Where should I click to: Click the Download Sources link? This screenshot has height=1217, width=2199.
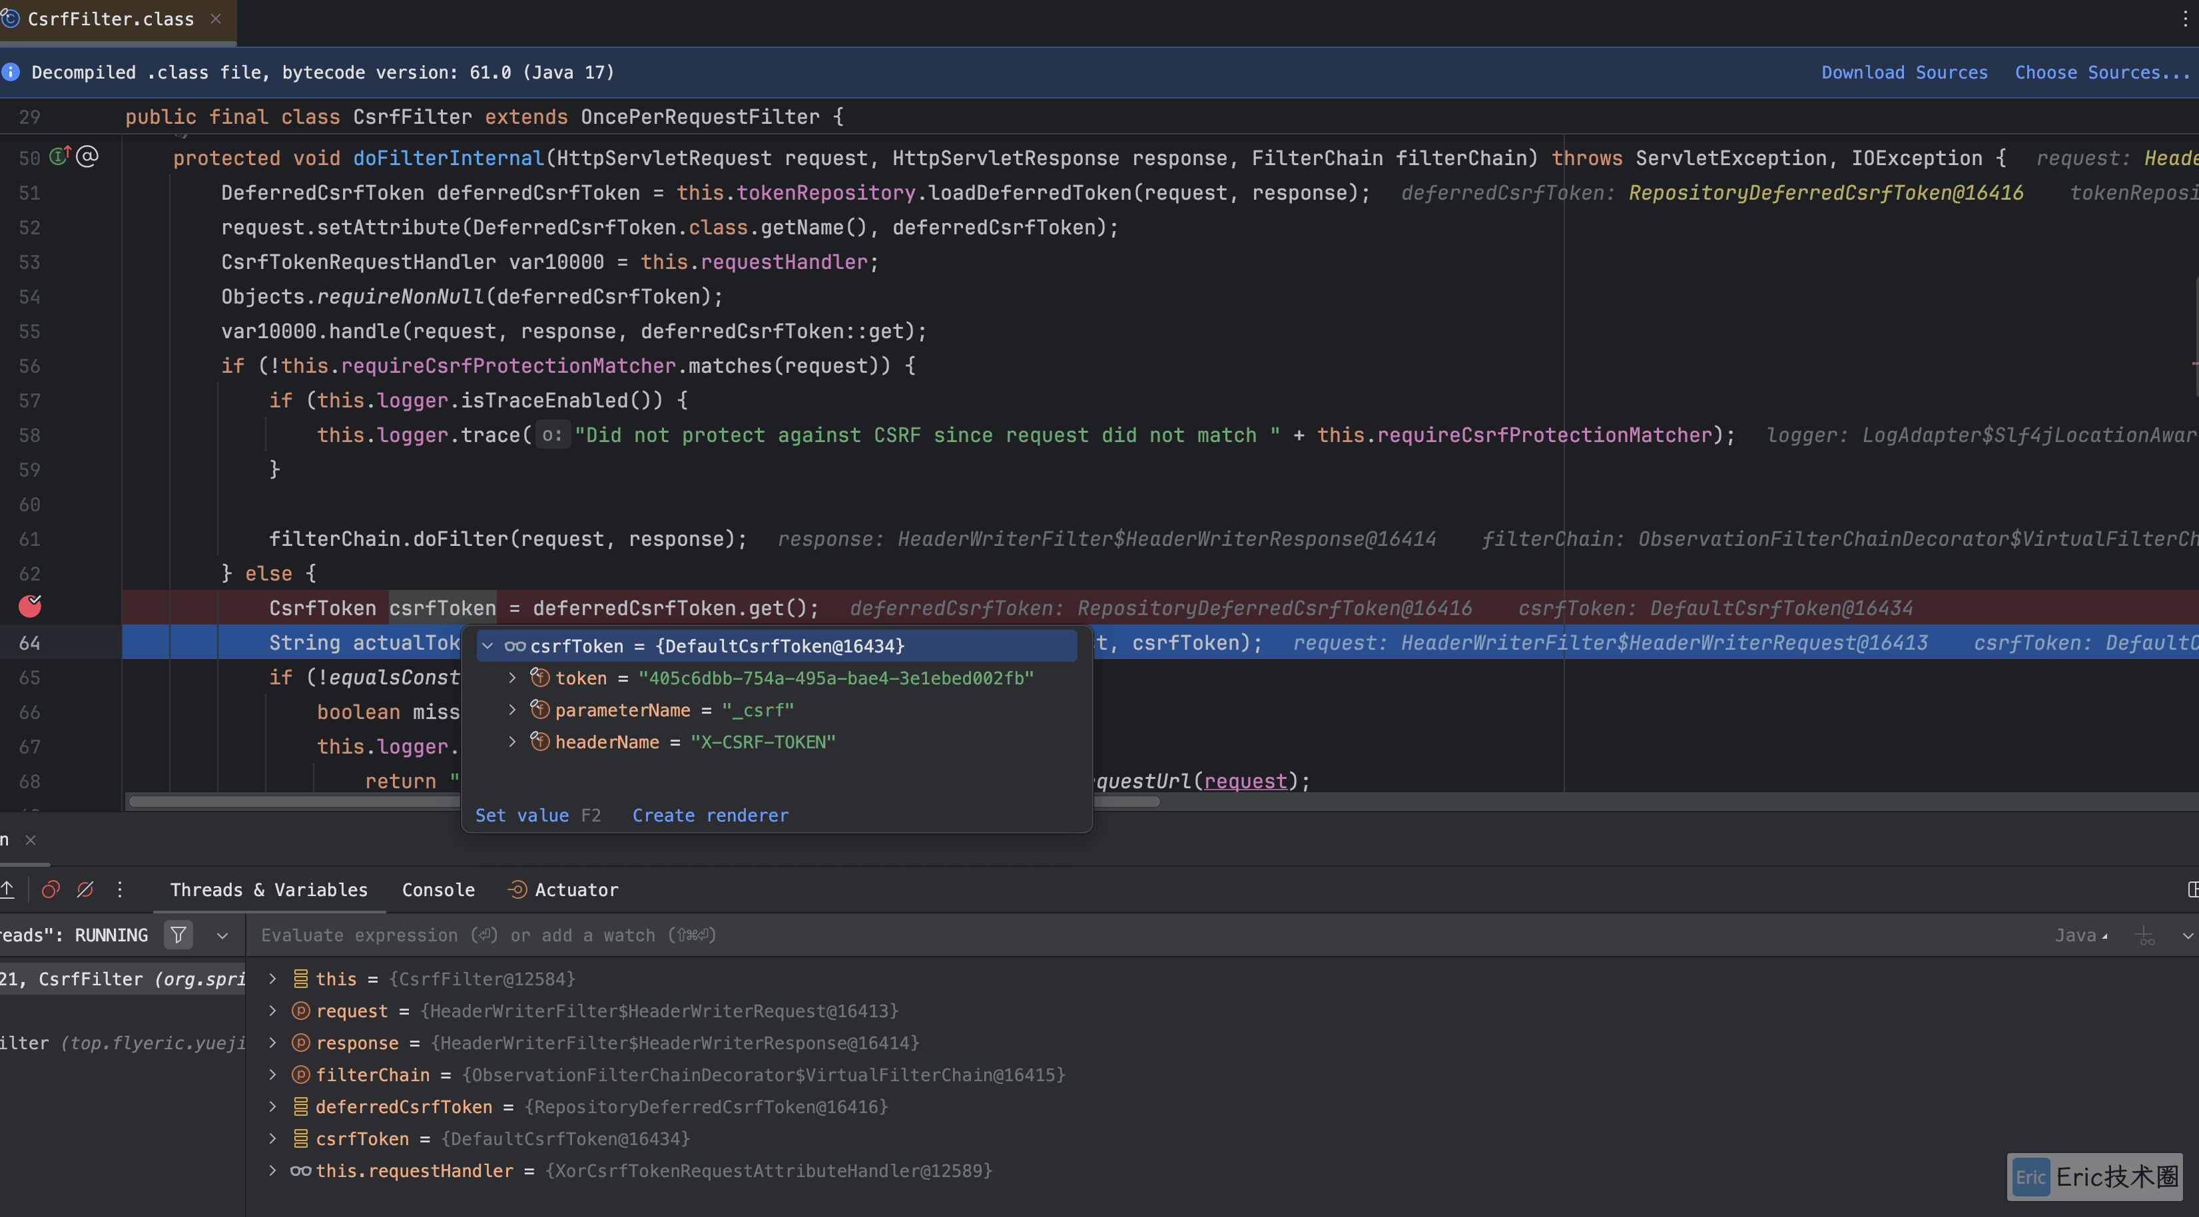tap(1905, 73)
